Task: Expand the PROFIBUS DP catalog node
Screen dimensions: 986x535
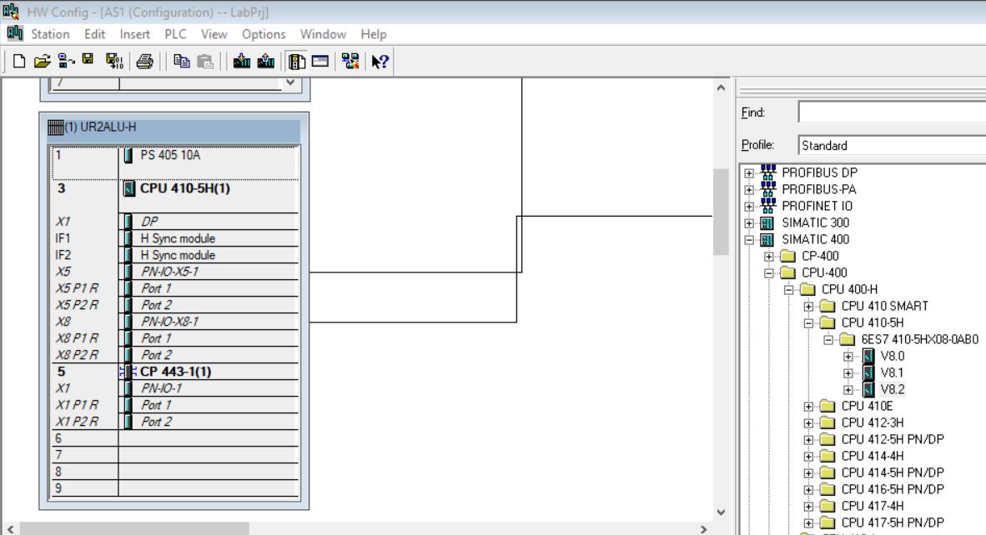Action: pyautogui.click(x=749, y=172)
